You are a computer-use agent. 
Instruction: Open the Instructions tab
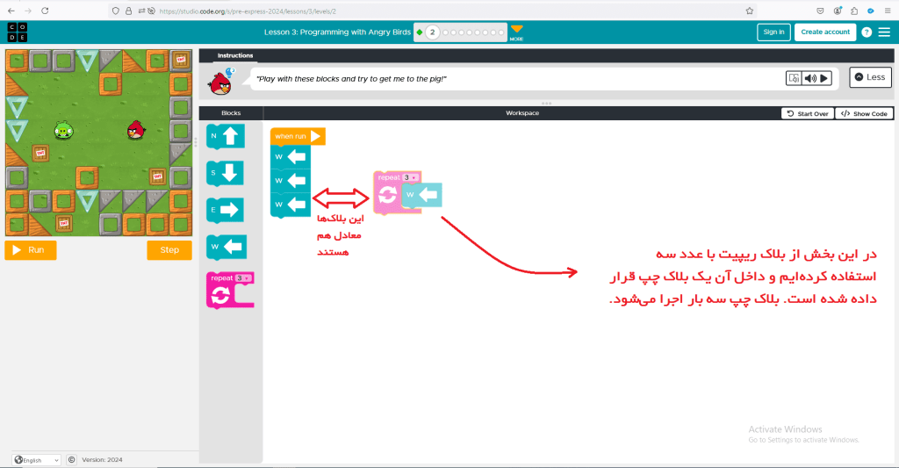[x=235, y=55]
